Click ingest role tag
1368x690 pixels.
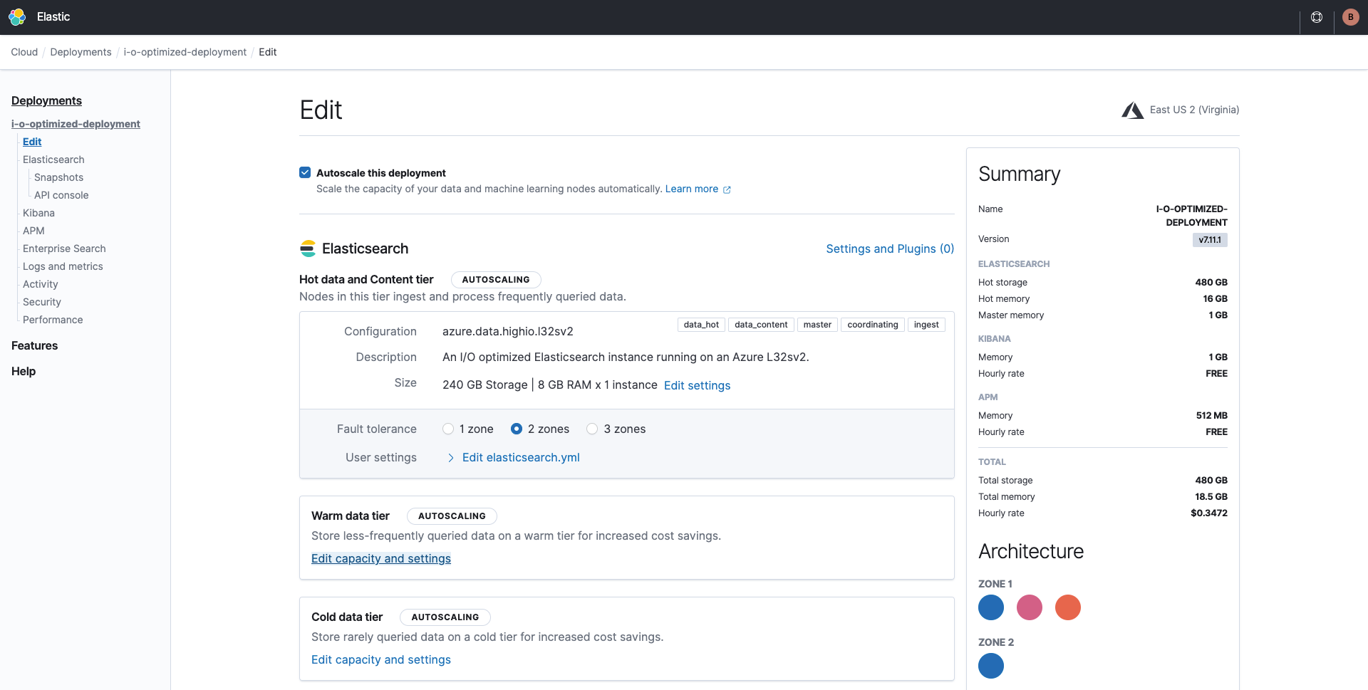pyautogui.click(x=926, y=325)
